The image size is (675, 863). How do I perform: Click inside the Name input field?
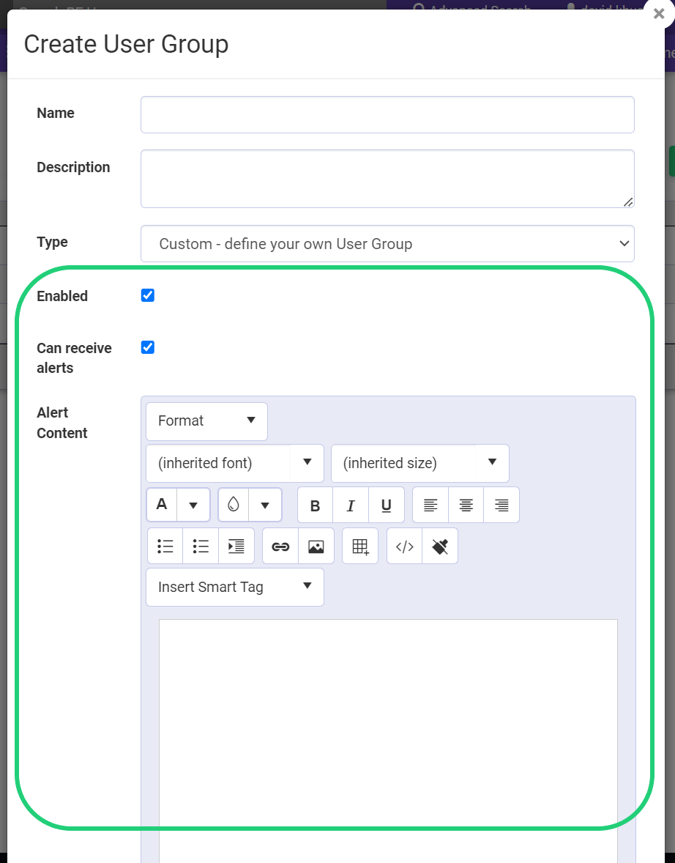387,114
